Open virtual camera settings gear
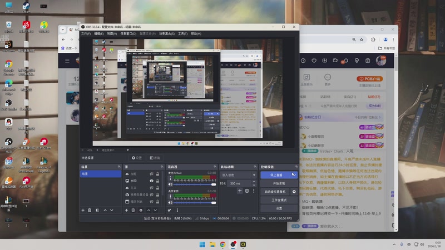445x250 pixels. click(294, 192)
